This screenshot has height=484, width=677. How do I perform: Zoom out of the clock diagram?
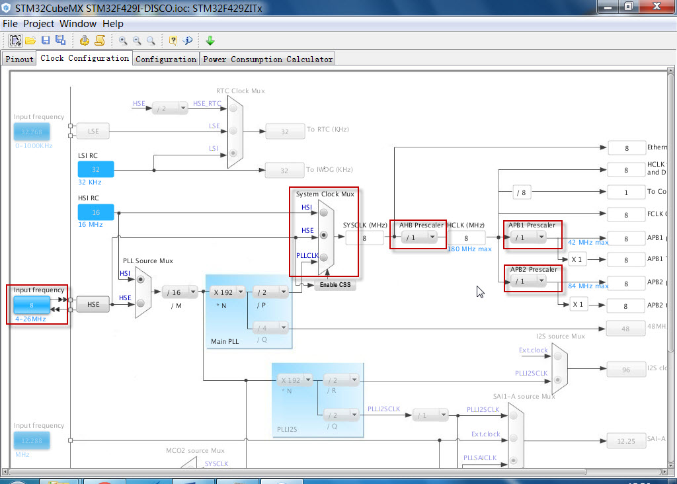(x=137, y=40)
